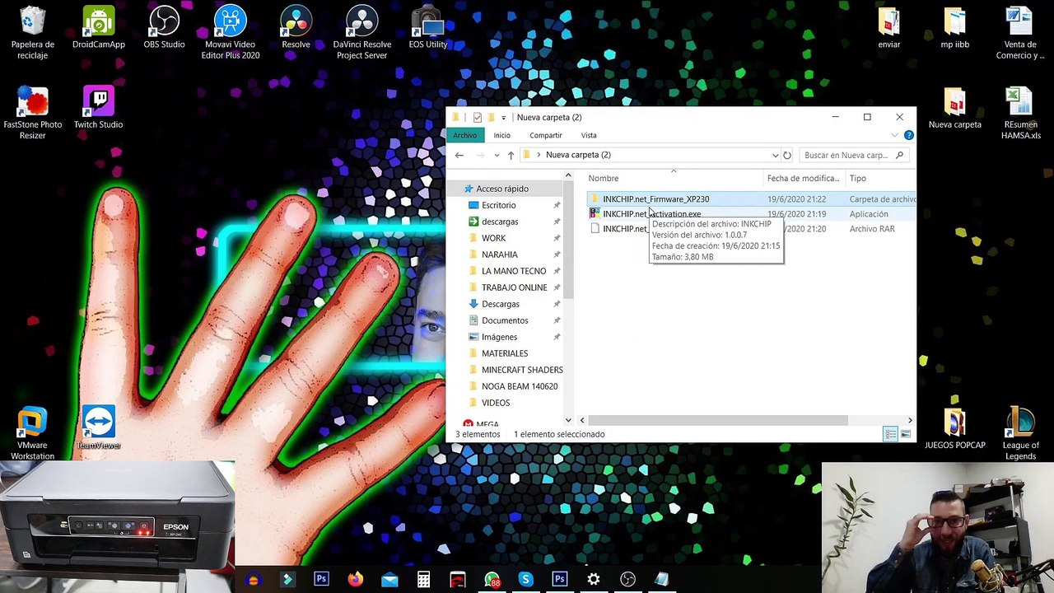Screen dimensions: 1054x593
Task: Open the EOS Utility desktop icon
Action: [x=427, y=28]
